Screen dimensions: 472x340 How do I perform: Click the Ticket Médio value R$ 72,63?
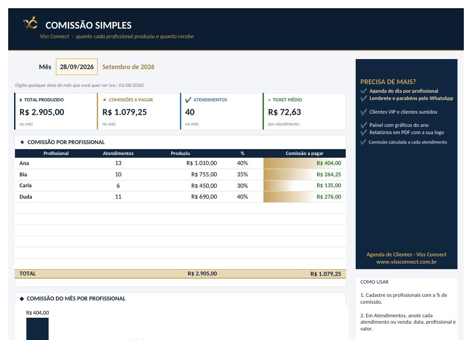[284, 112]
